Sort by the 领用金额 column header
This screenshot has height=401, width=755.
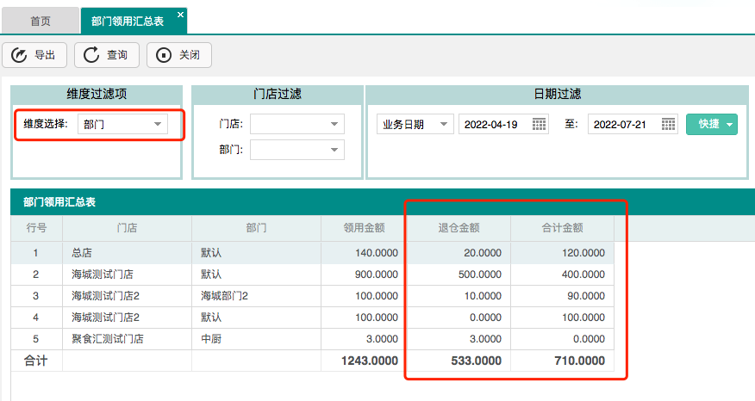point(364,228)
